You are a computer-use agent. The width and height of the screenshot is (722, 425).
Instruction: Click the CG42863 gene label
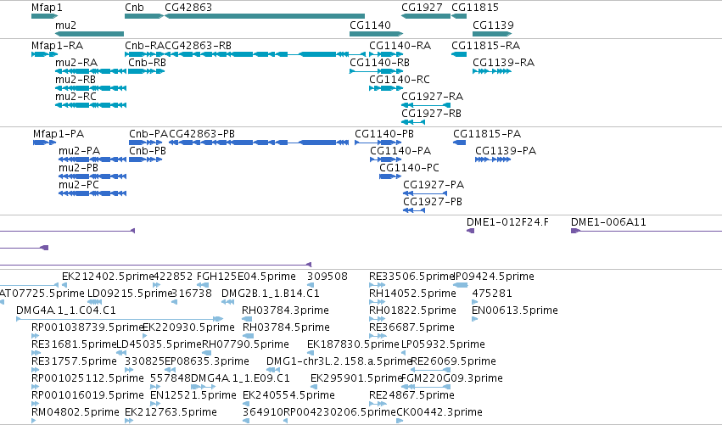point(188,8)
